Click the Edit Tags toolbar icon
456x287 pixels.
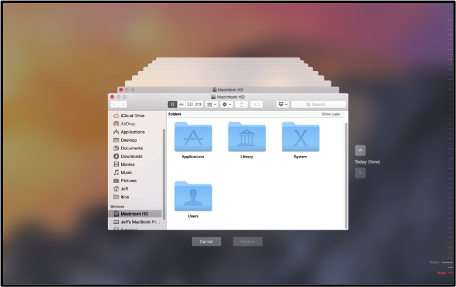click(x=256, y=105)
